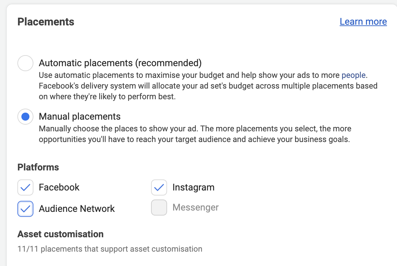Click the Asset customisation heading
The image size is (397, 266).
[60, 234]
